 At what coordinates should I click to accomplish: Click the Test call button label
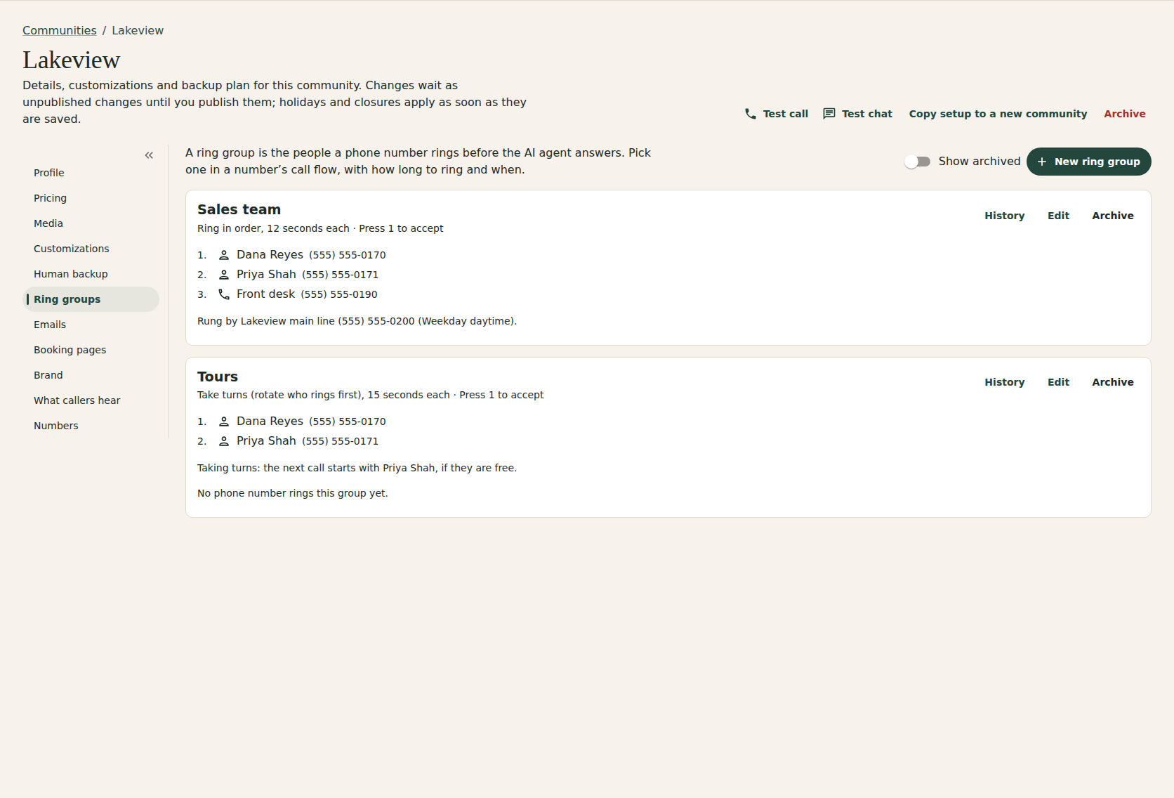(785, 114)
